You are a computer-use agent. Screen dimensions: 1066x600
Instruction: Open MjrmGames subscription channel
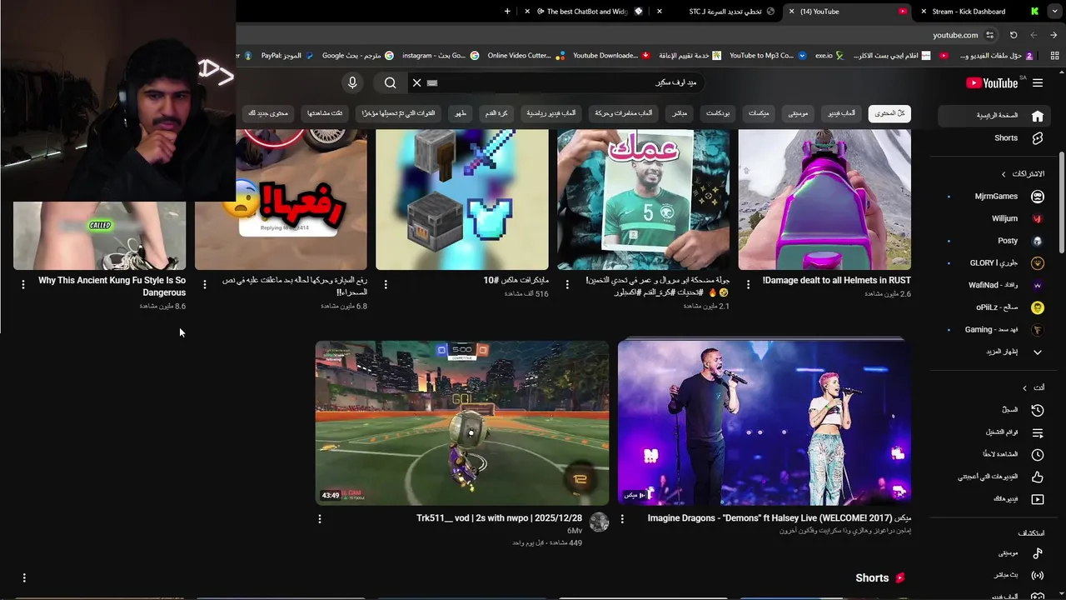tap(995, 197)
